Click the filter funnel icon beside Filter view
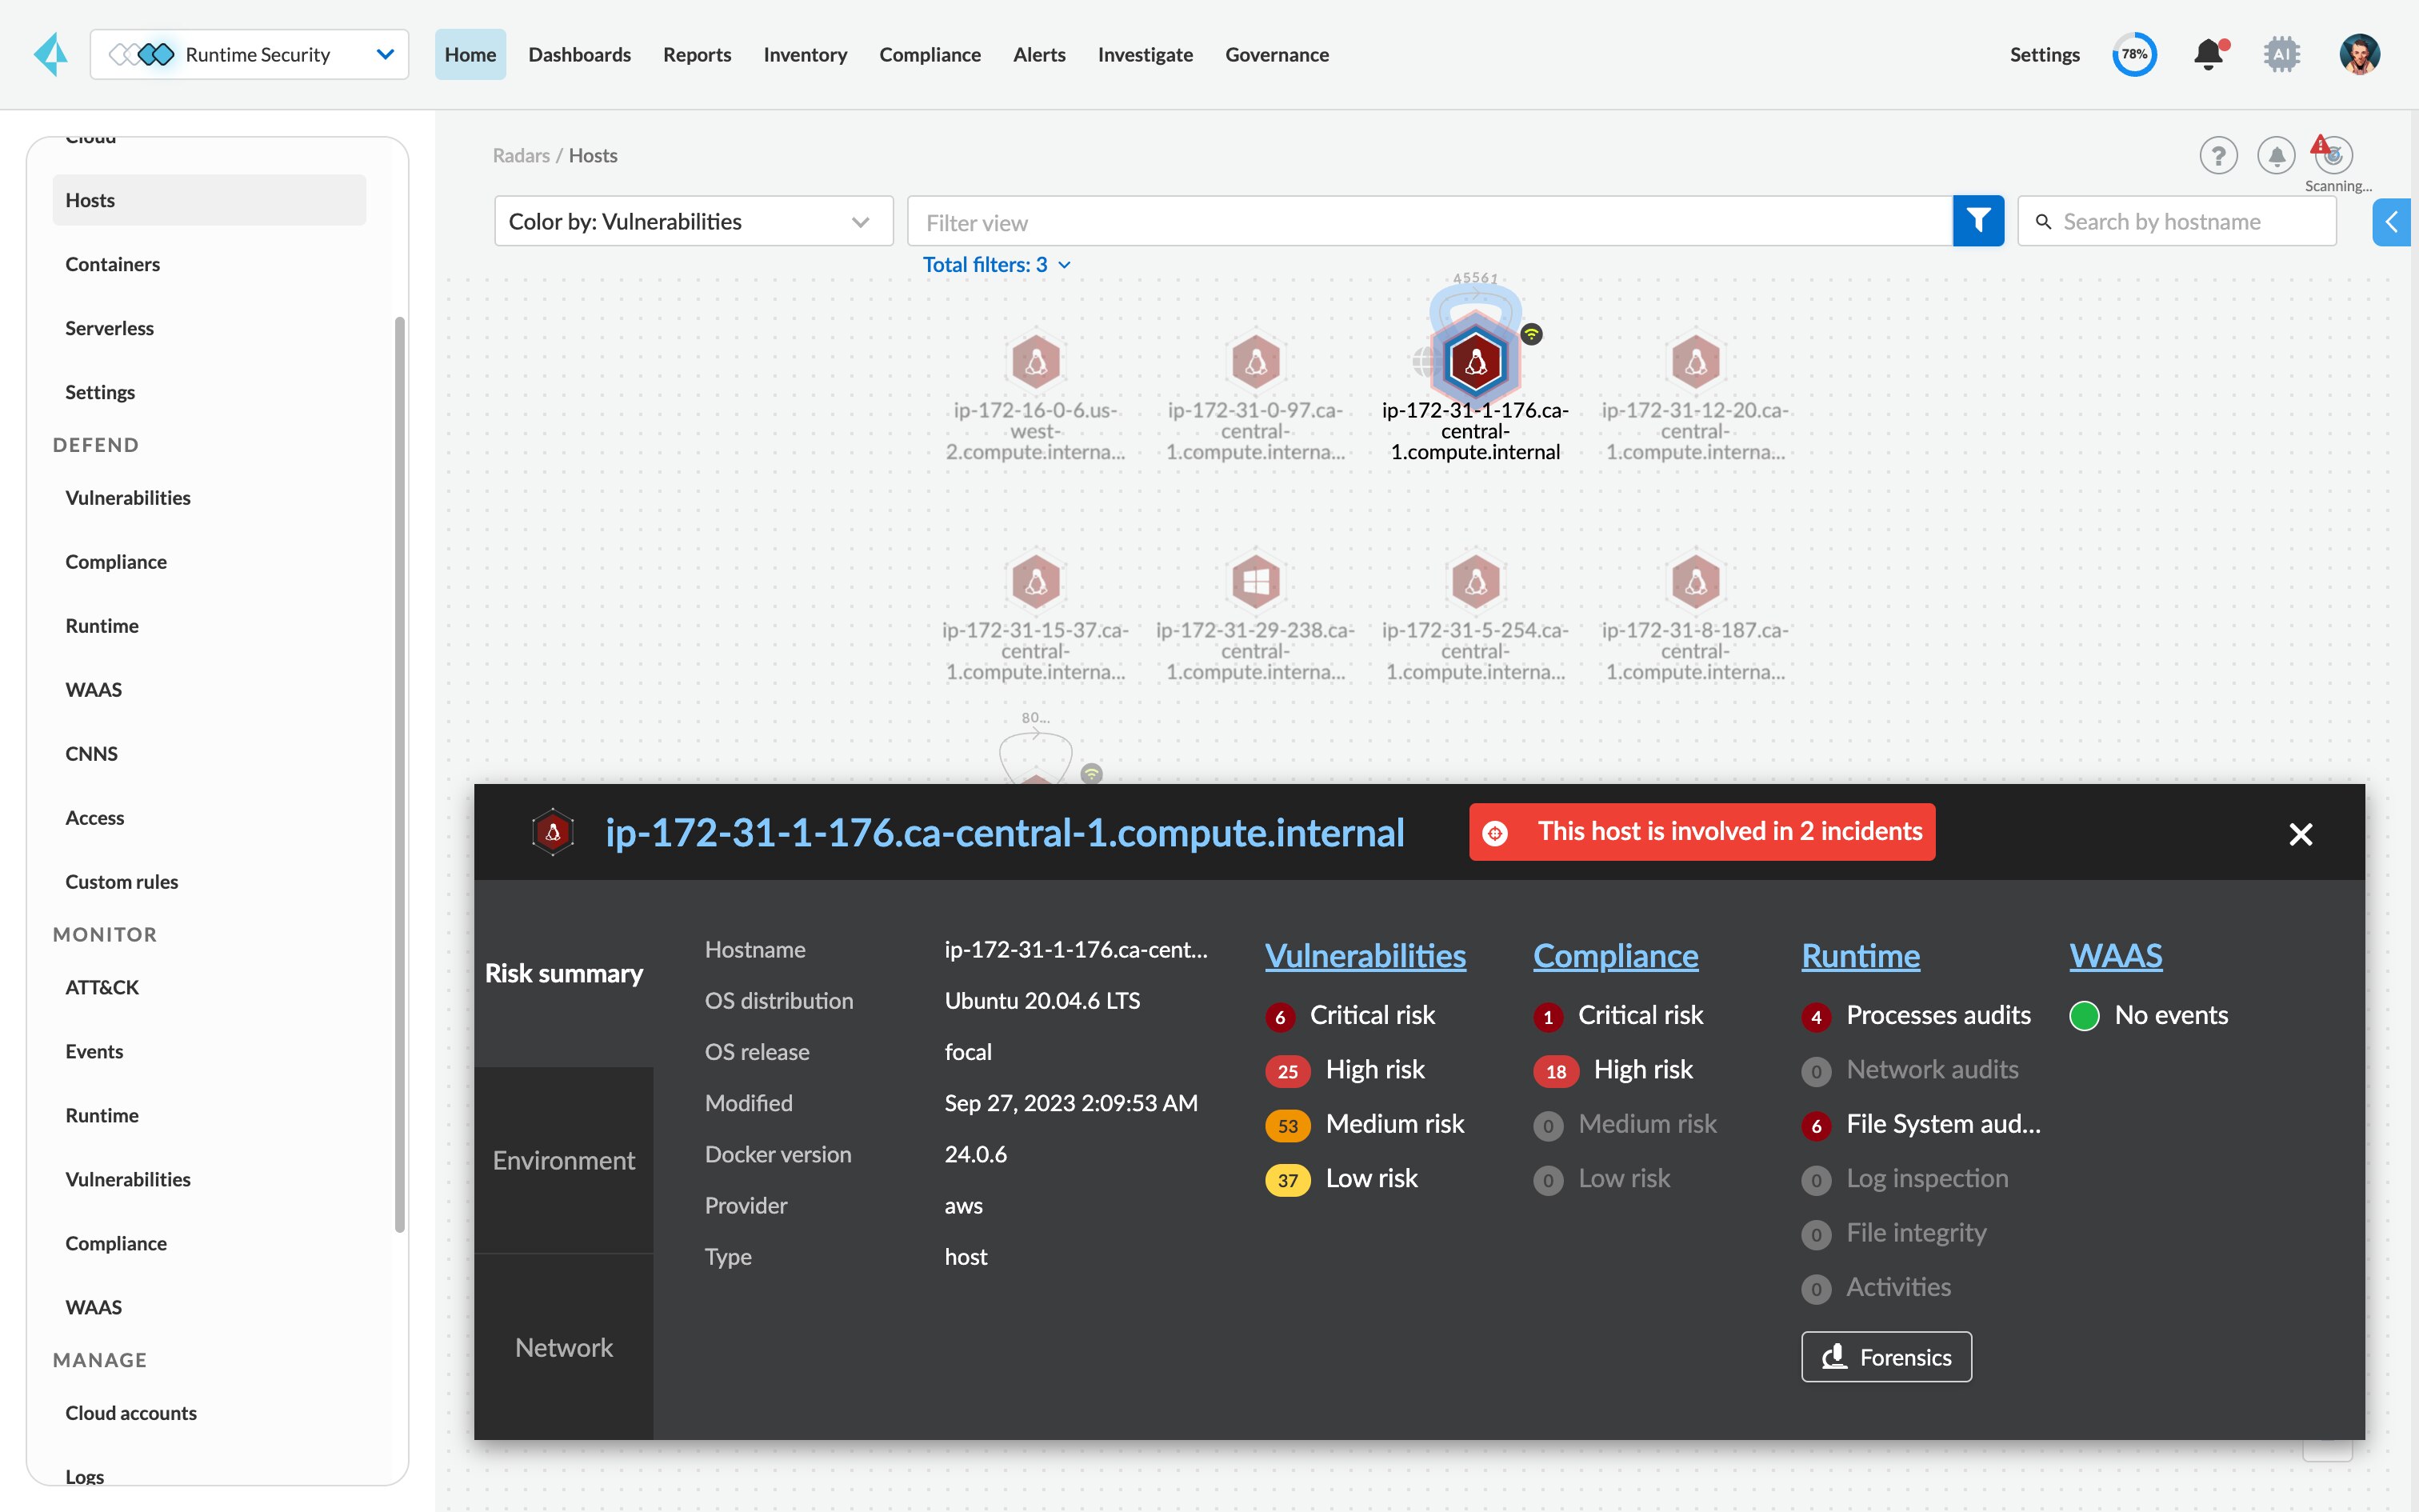 click(x=1979, y=221)
